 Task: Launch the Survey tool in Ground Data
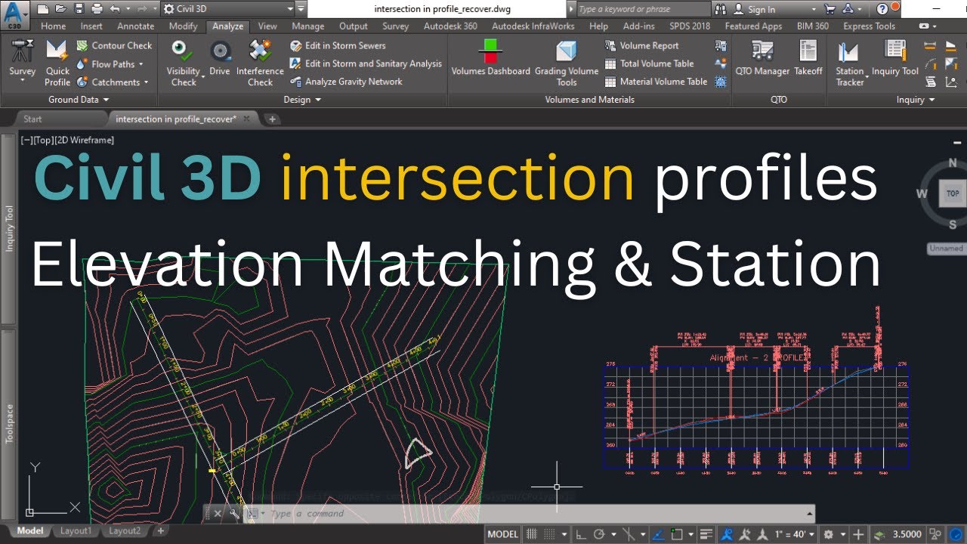(22, 61)
